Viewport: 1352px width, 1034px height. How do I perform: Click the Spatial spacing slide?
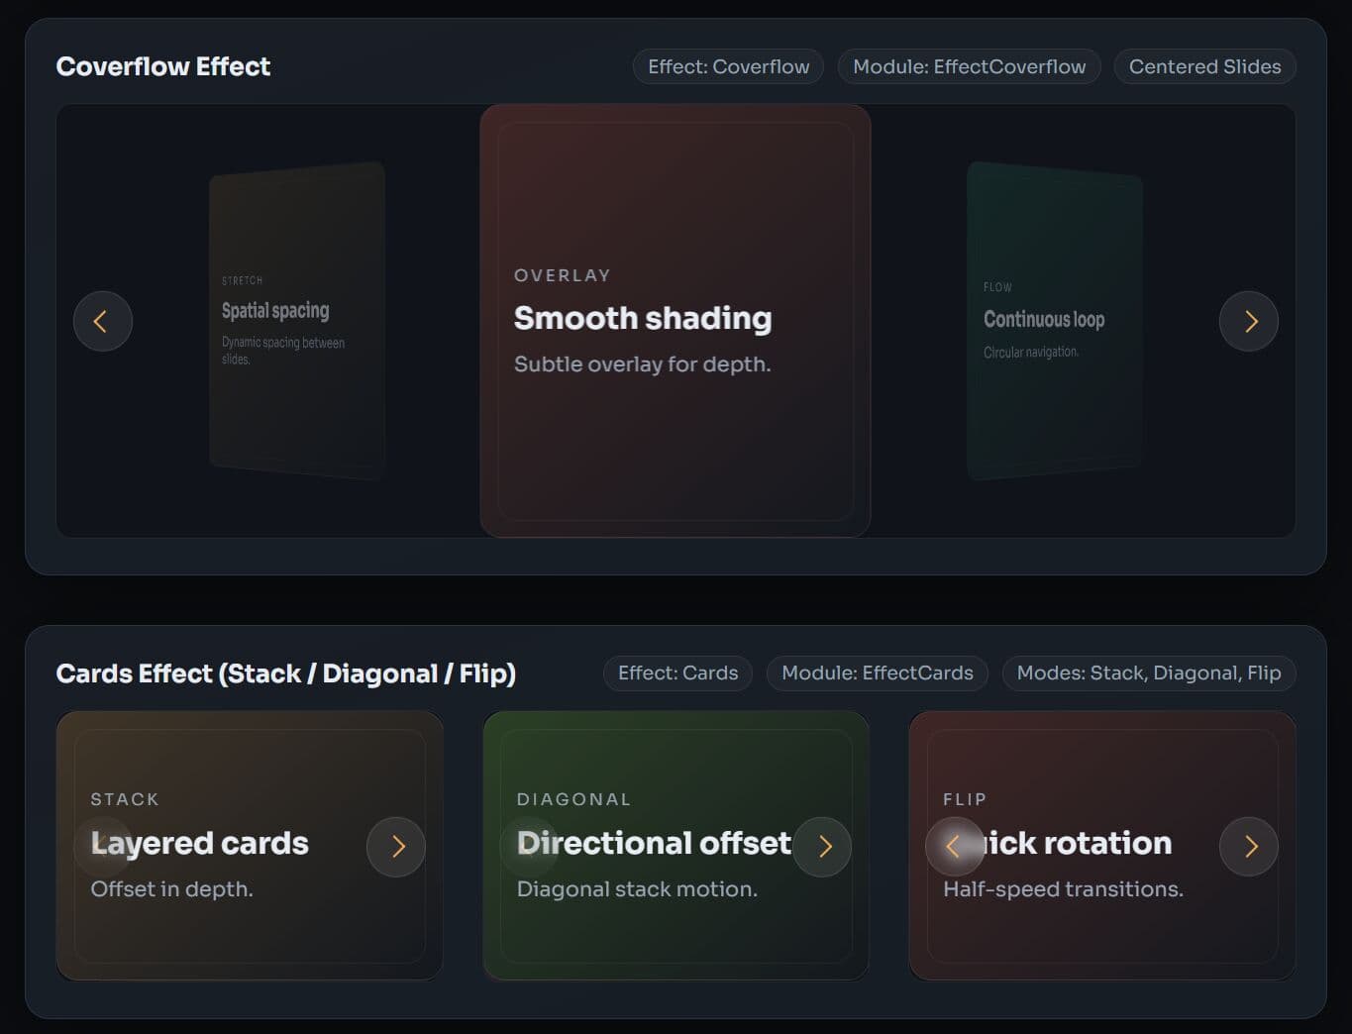tap(296, 321)
